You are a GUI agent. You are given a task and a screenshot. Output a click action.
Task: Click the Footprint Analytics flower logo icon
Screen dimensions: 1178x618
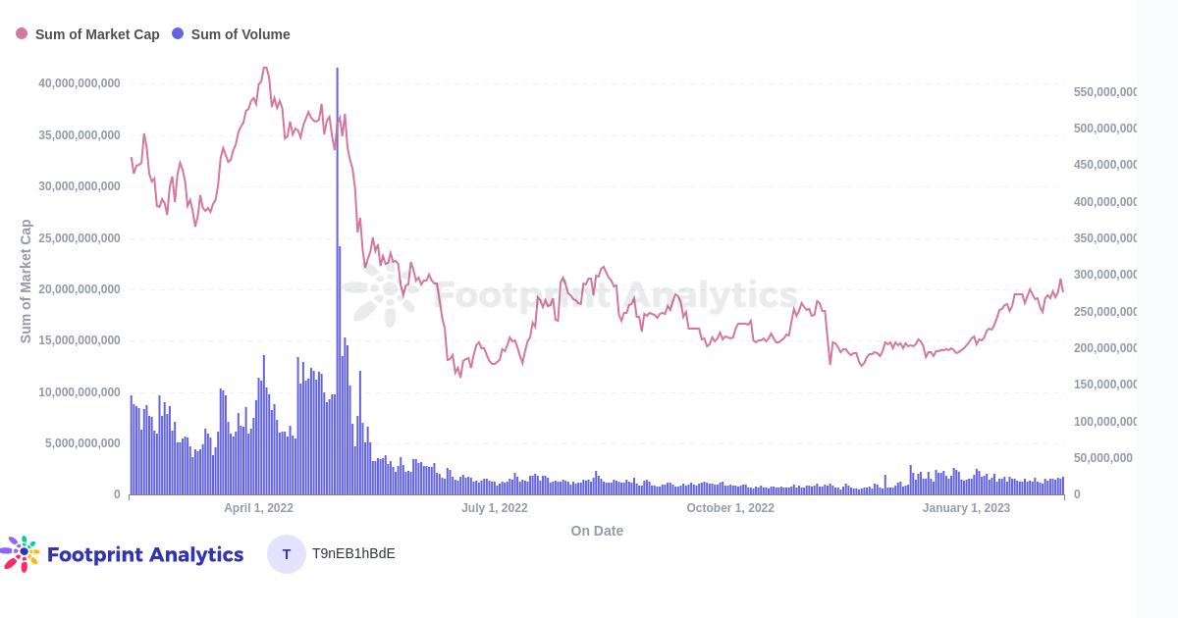21,553
